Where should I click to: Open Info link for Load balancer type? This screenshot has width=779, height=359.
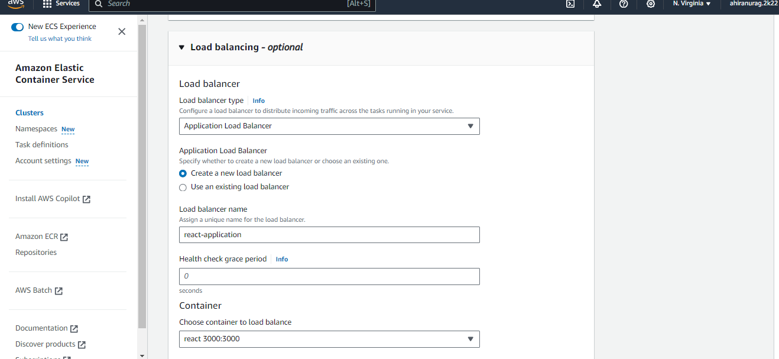point(258,101)
